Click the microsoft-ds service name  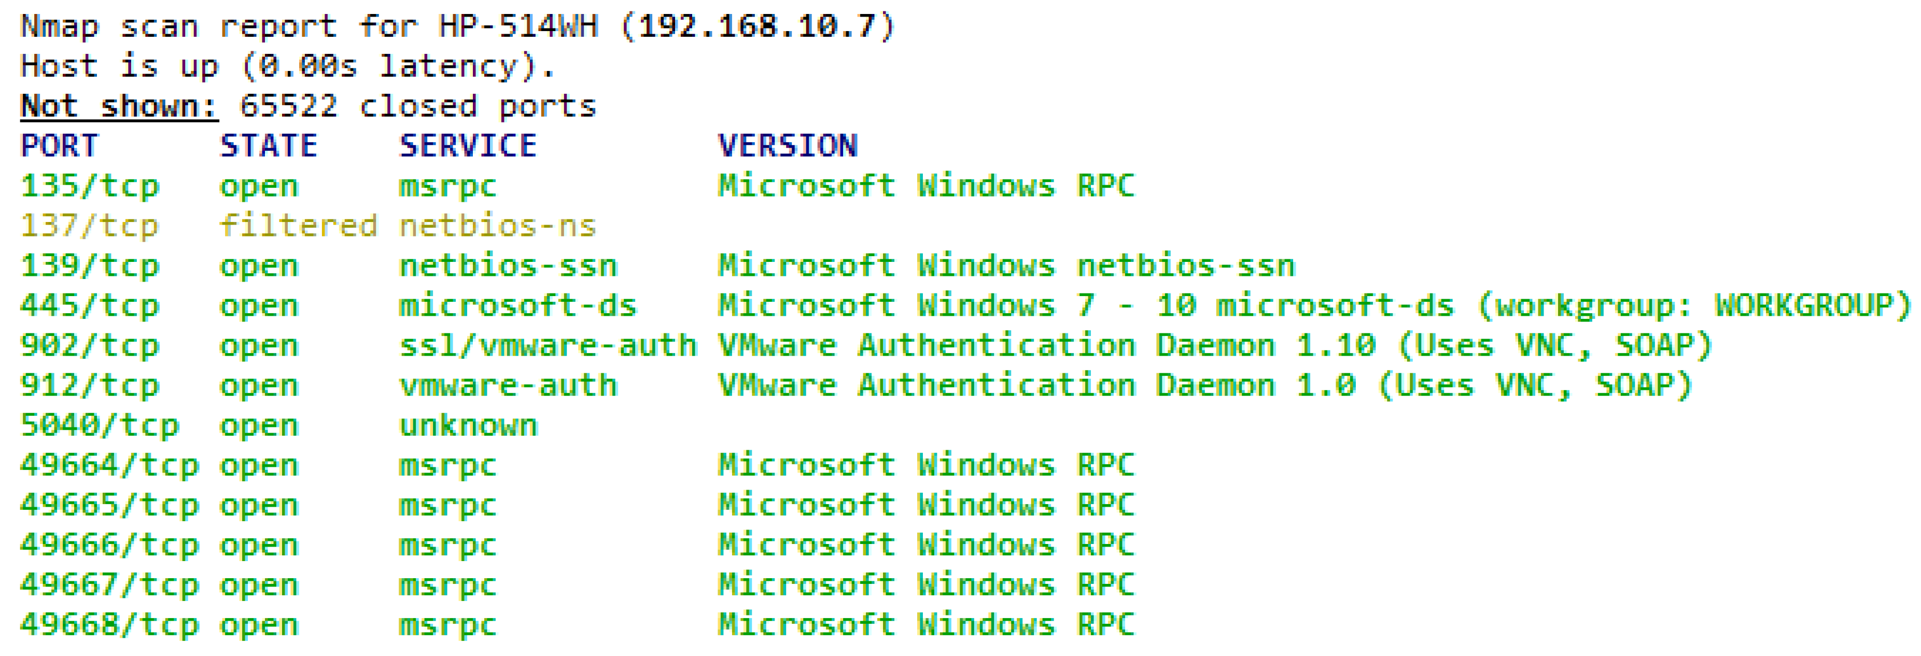[x=517, y=305]
